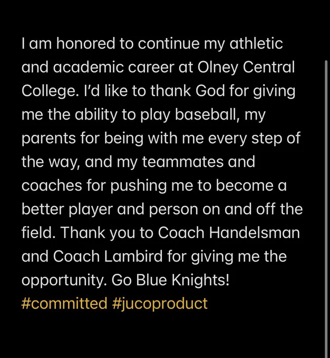This screenshot has width=330, height=358.
Task: Click the word "teammates" in the text
Action: pos(183,162)
